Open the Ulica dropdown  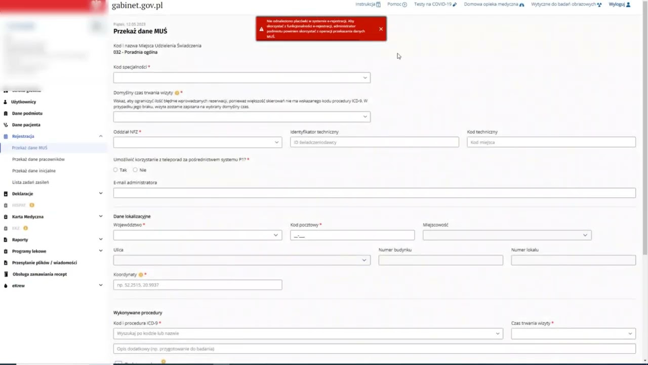point(242,260)
